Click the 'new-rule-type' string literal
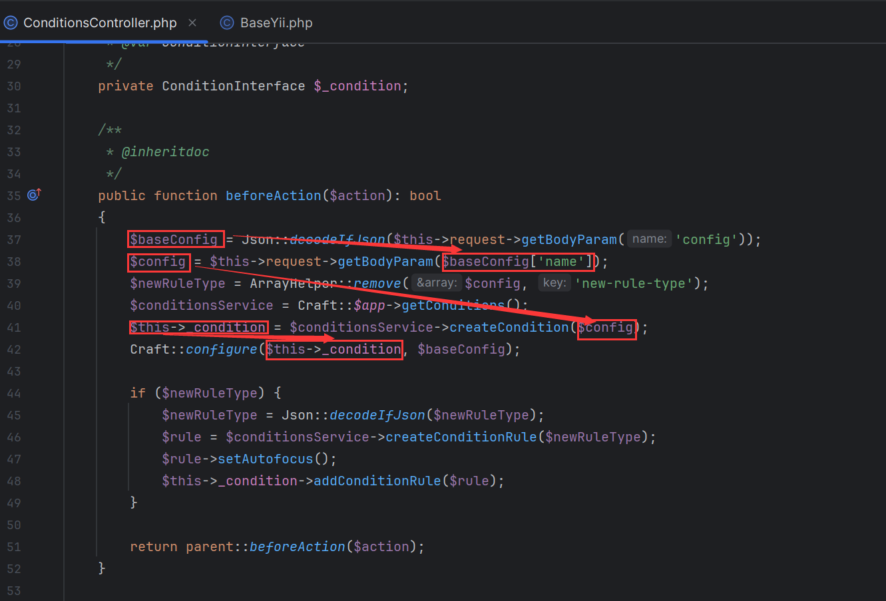Viewport: 886px width, 601px height. [634, 283]
